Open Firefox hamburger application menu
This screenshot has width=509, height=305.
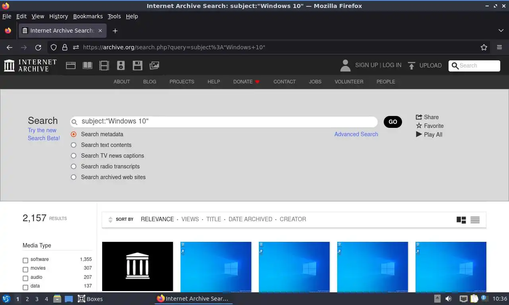point(499,47)
